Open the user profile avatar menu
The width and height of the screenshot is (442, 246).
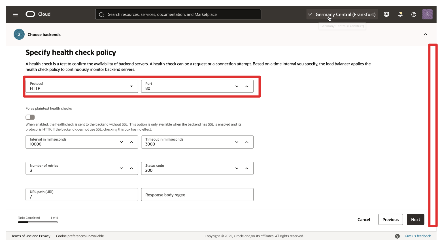[427, 14]
